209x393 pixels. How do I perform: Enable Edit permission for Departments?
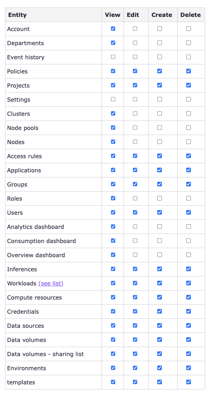(x=135, y=43)
